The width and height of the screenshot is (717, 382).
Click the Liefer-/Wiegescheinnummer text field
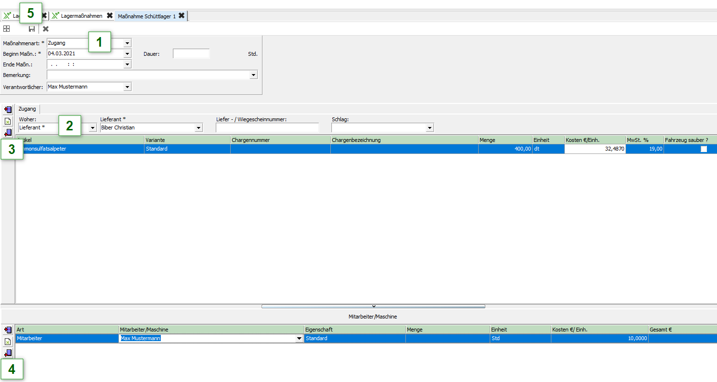267,128
